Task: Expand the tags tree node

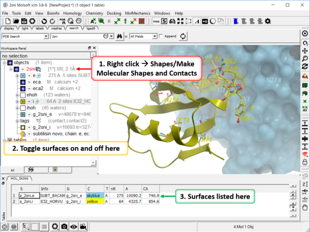Action: coord(17,120)
